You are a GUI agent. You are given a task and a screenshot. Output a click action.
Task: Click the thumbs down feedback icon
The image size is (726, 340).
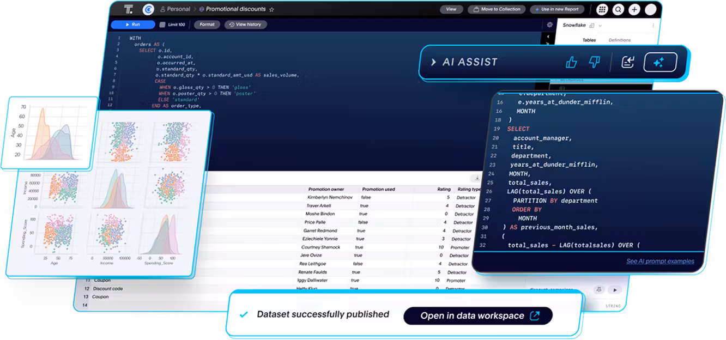pos(594,62)
